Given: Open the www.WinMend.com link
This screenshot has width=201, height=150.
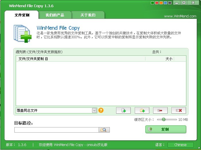Looking at the screenshot, I should (180, 16).
